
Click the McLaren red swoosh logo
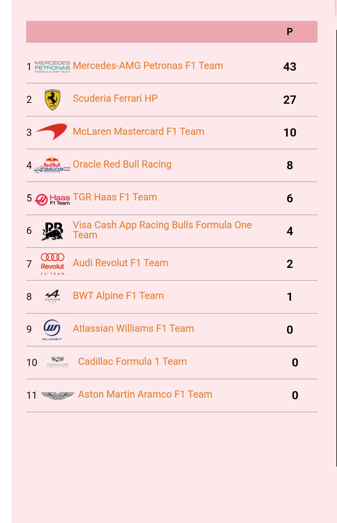click(x=52, y=132)
